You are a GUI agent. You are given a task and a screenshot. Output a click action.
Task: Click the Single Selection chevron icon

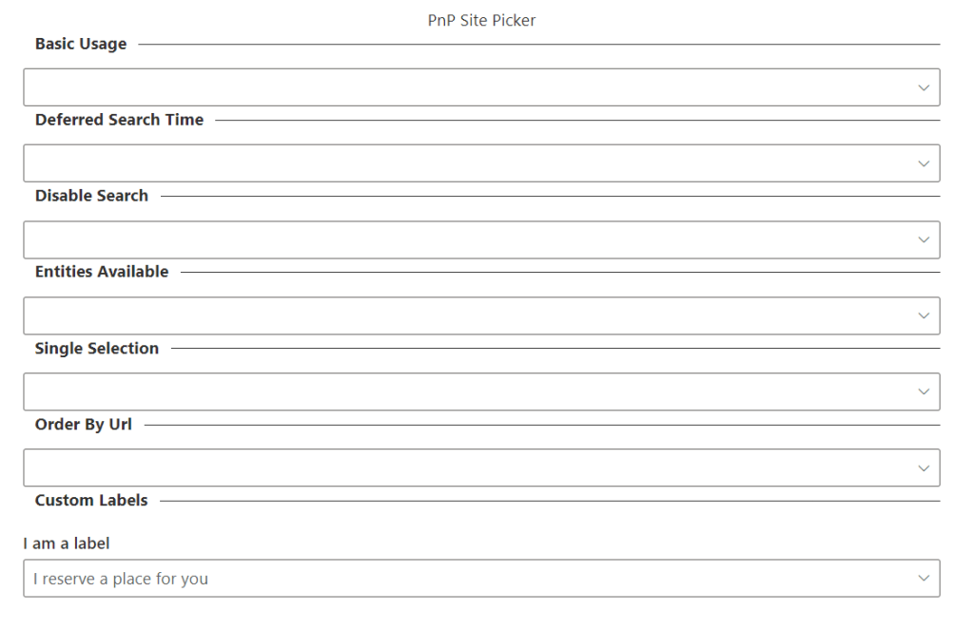(923, 391)
